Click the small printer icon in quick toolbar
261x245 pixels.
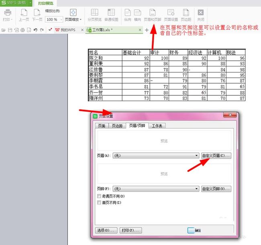tap(22, 30)
